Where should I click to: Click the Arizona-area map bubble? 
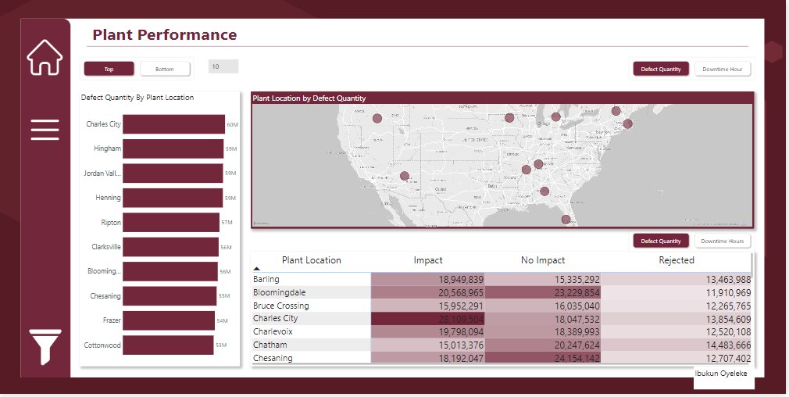pos(405,176)
